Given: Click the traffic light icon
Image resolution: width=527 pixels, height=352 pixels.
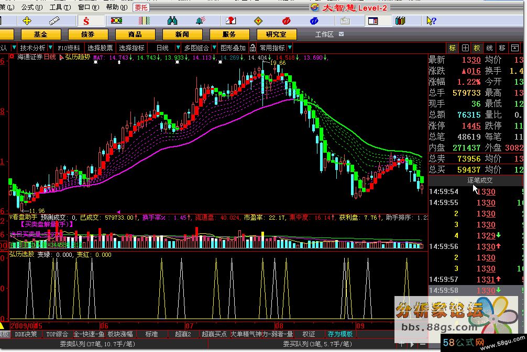Looking at the screenshot, I should pos(115,21).
